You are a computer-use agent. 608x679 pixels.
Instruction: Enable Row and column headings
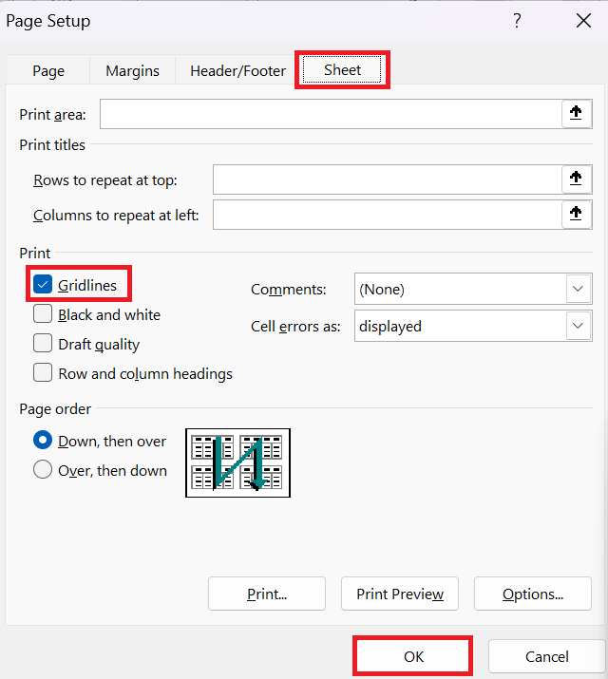pyautogui.click(x=43, y=373)
